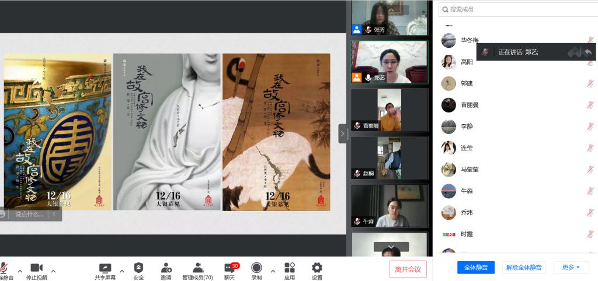Image resolution: width=598 pixels, height=281 pixels.
Task: Expand share screen options arrow
Action: [122, 271]
